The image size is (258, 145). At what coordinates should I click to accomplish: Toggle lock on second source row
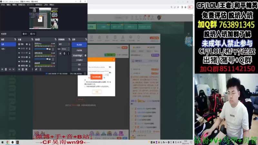[x=30, y=49]
